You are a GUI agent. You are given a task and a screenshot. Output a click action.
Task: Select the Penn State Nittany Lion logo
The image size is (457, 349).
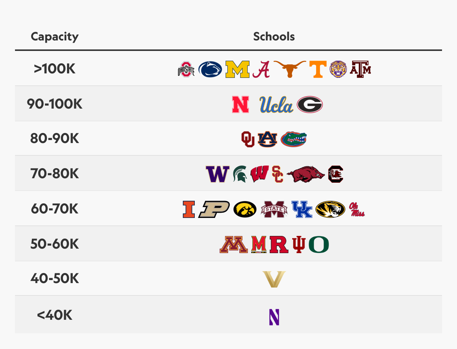tap(210, 69)
